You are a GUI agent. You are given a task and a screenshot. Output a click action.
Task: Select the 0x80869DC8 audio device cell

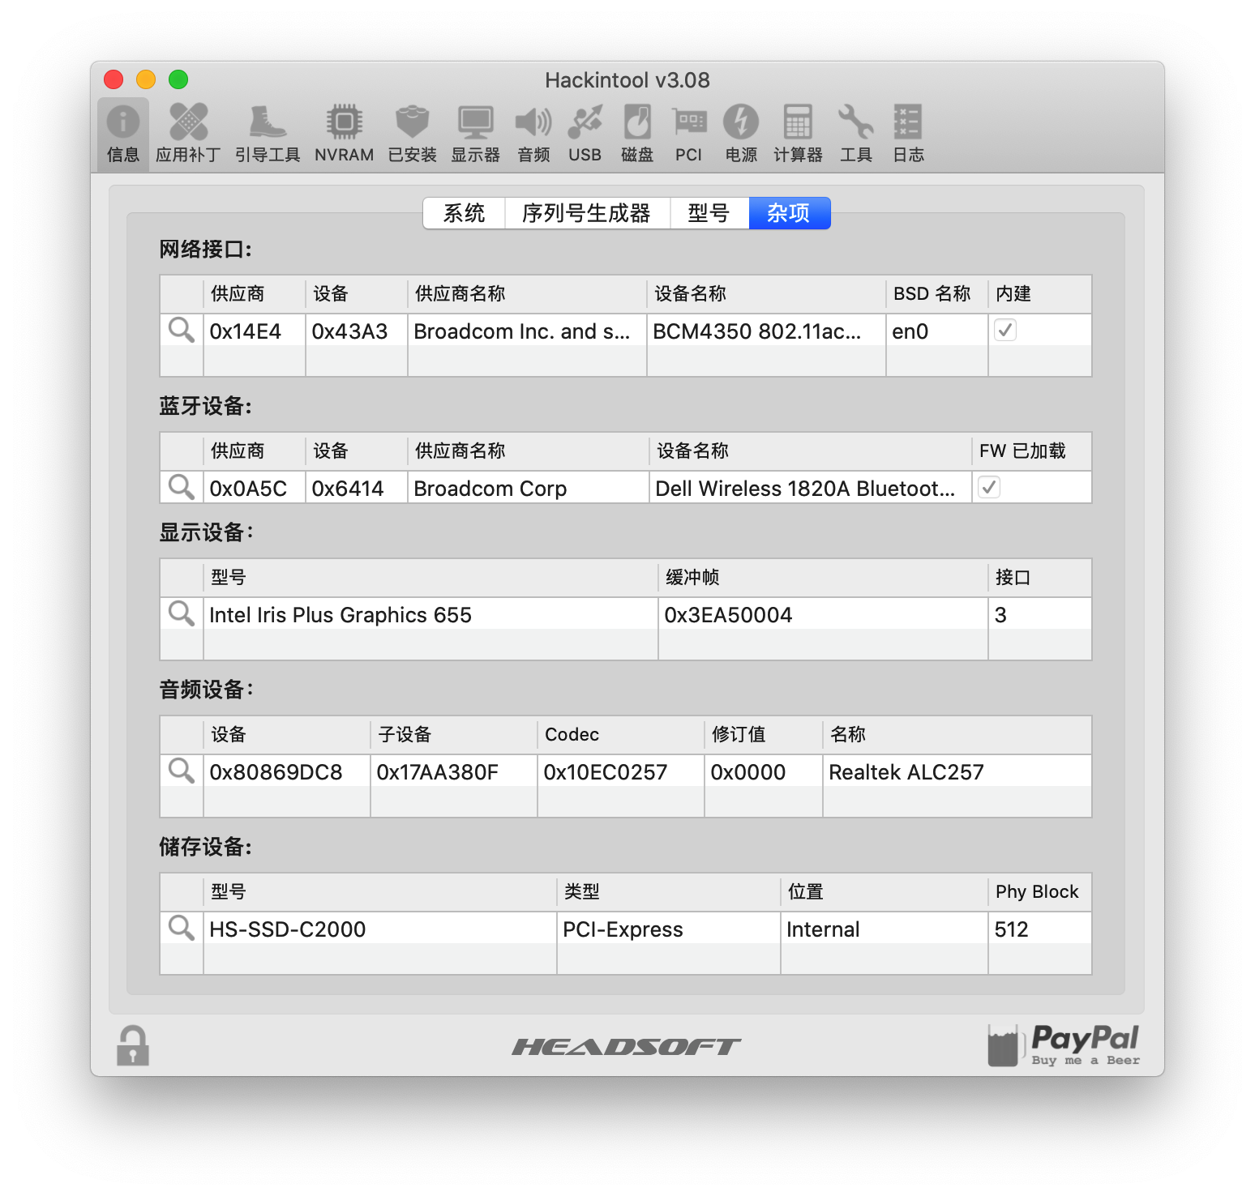tap(287, 771)
